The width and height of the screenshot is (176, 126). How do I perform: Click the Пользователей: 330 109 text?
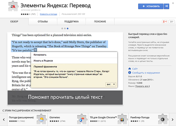coord(73,14)
